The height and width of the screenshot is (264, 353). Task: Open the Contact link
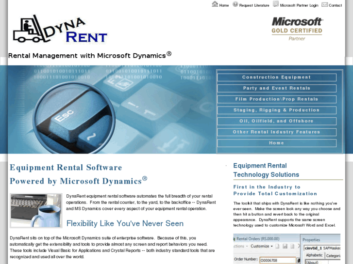[x=335, y=5]
